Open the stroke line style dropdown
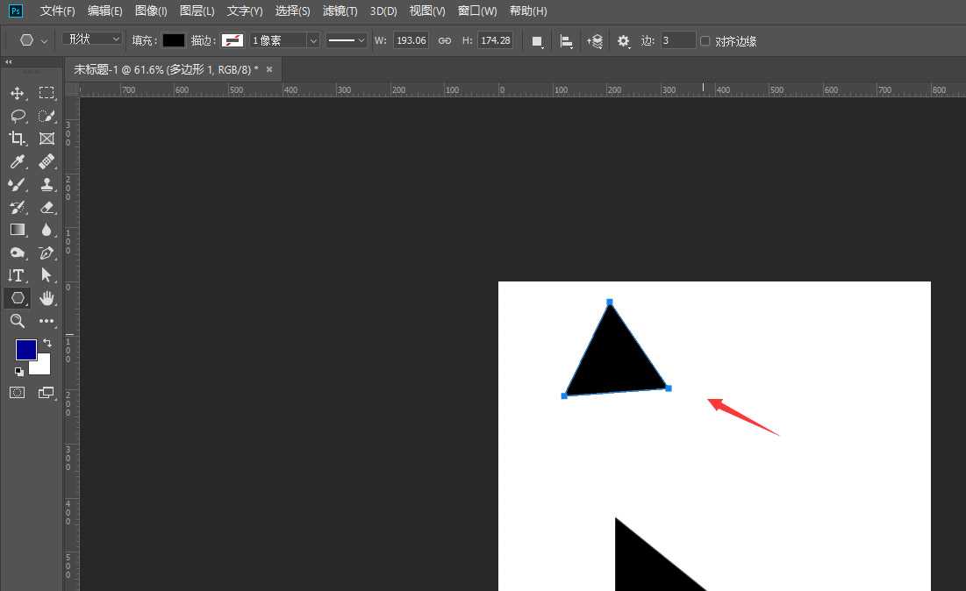 [347, 40]
